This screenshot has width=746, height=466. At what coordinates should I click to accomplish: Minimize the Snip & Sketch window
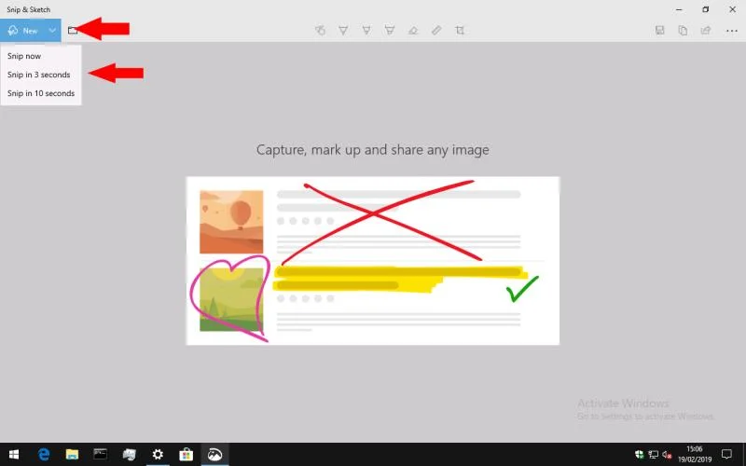pos(679,9)
